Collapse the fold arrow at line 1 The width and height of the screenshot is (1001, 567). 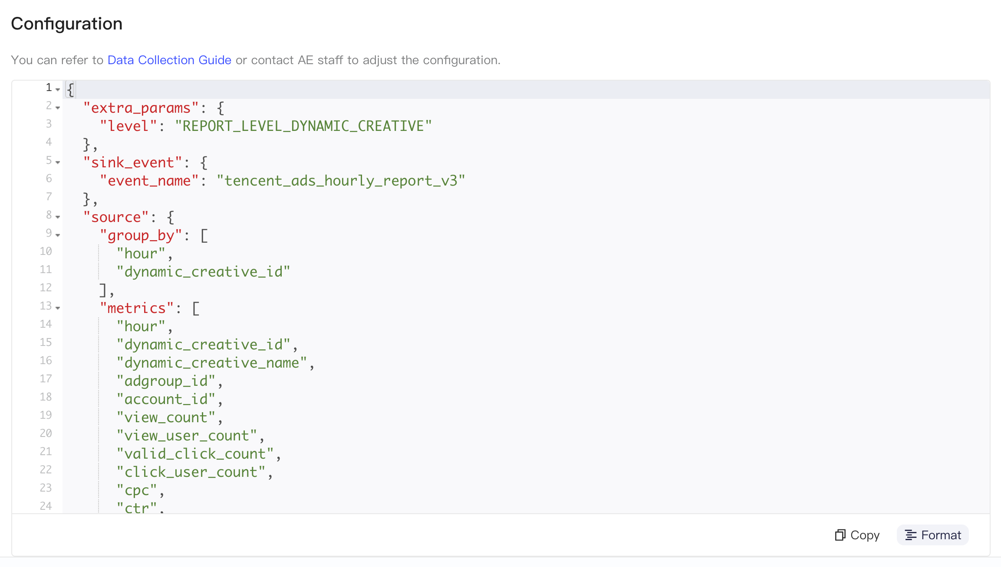click(x=58, y=89)
